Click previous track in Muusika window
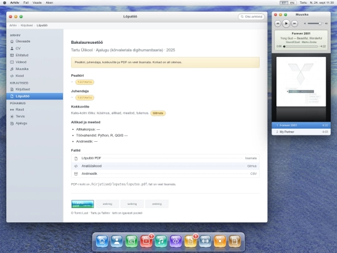This screenshot has width=337, height=253. 278,24
